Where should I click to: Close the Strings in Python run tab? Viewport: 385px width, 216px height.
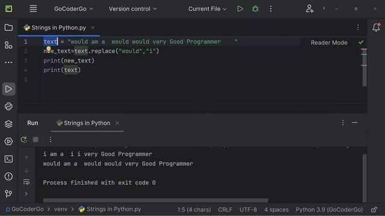(117, 123)
